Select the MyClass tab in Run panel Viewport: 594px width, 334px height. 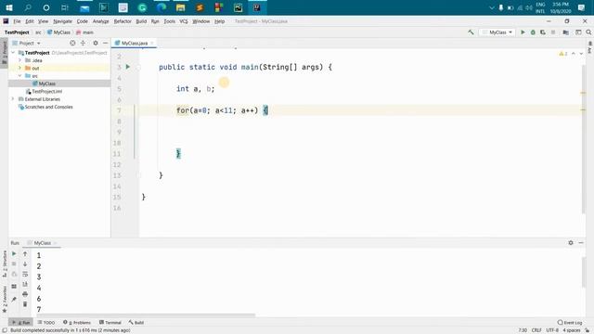coord(42,243)
